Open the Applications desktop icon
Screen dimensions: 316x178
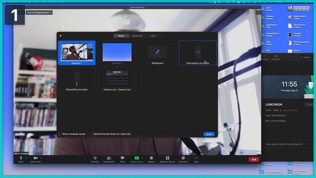(290, 17)
